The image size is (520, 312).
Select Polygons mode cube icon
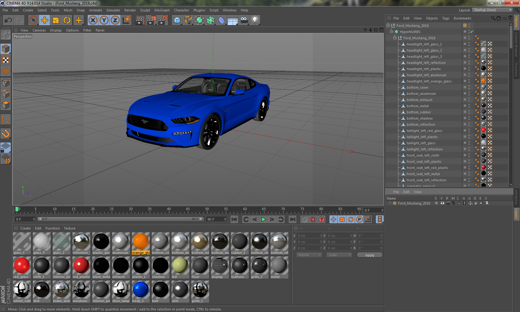6,105
